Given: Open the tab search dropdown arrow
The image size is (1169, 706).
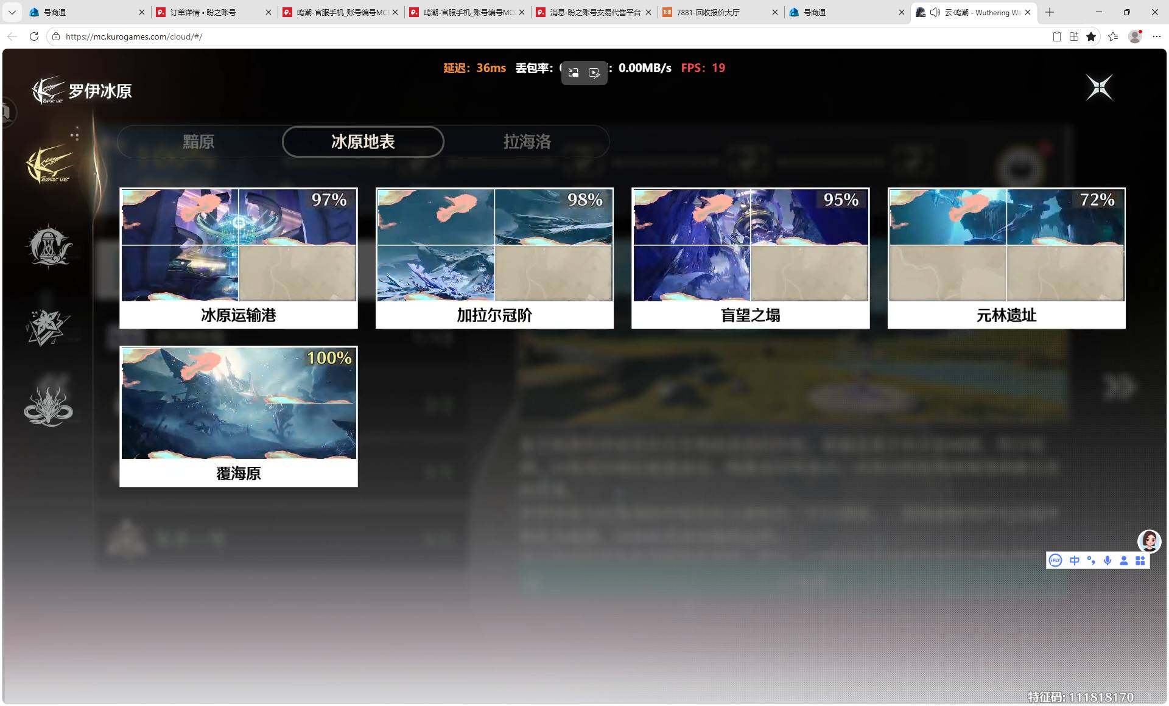Looking at the screenshot, I should (12, 12).
